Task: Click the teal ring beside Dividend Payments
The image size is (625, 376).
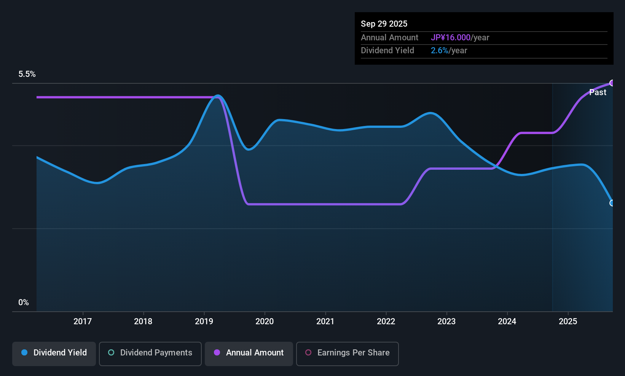Action: click(111, 352)
